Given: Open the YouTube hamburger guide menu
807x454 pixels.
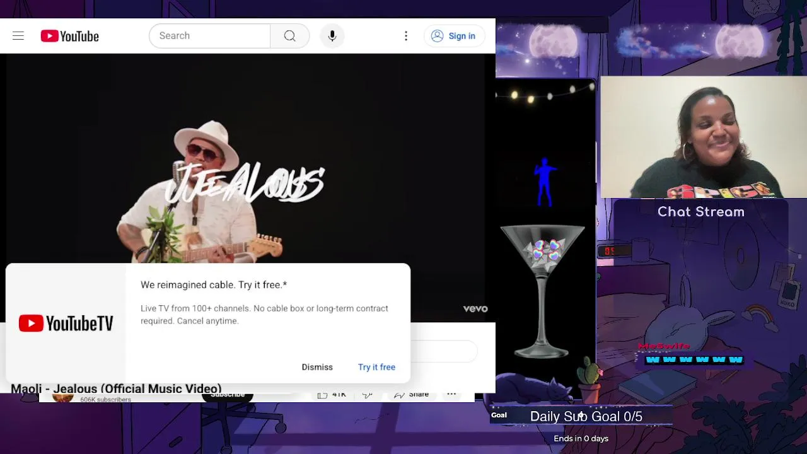Looking at the screenshot, I should point(18,36).
